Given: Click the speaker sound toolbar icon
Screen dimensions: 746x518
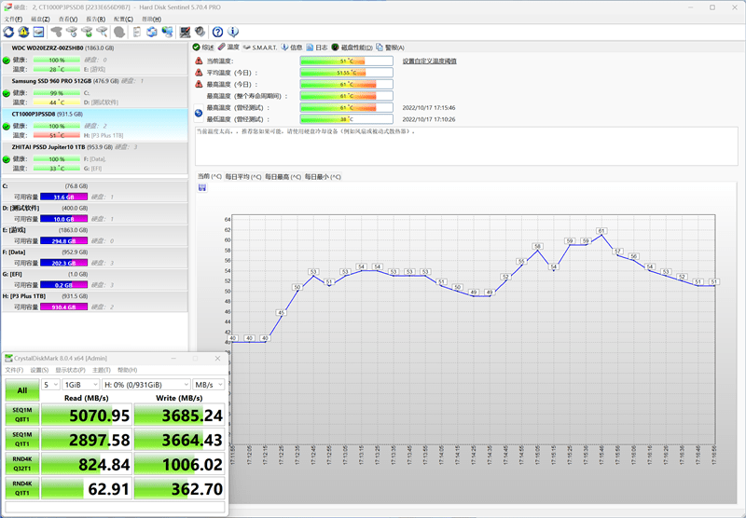Looking at the screenshot, I should (x=200, y=32).
